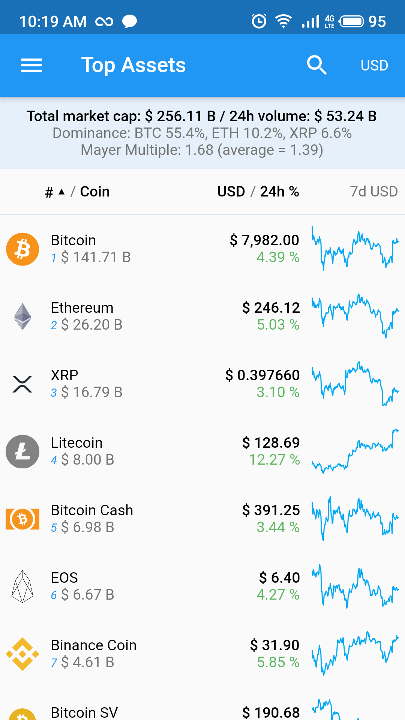Tap the Litecoin gray logo
The width and height of the screenshot is (405, 720).
22,451
